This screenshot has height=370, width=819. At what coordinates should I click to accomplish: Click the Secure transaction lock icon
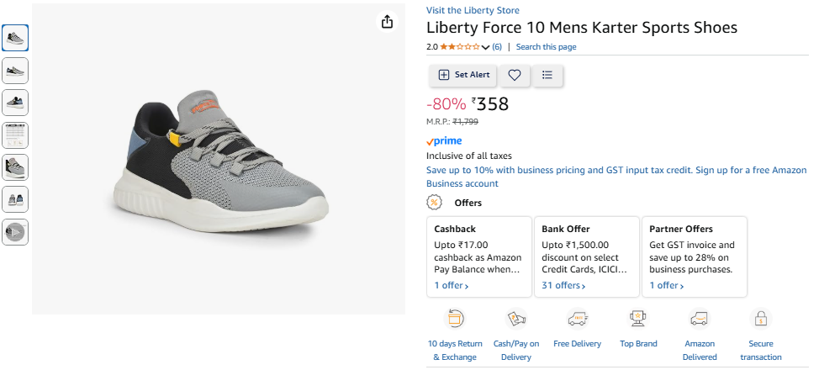[x=760, y=318]
